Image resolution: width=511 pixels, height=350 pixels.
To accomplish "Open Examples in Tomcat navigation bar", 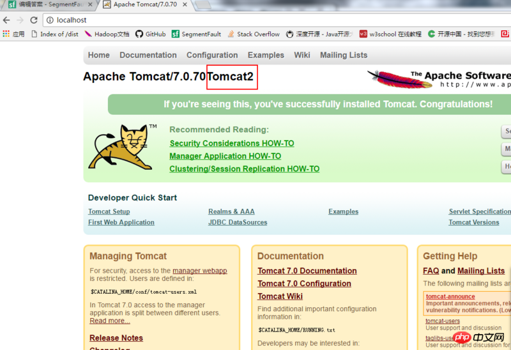I will point(266,55).
